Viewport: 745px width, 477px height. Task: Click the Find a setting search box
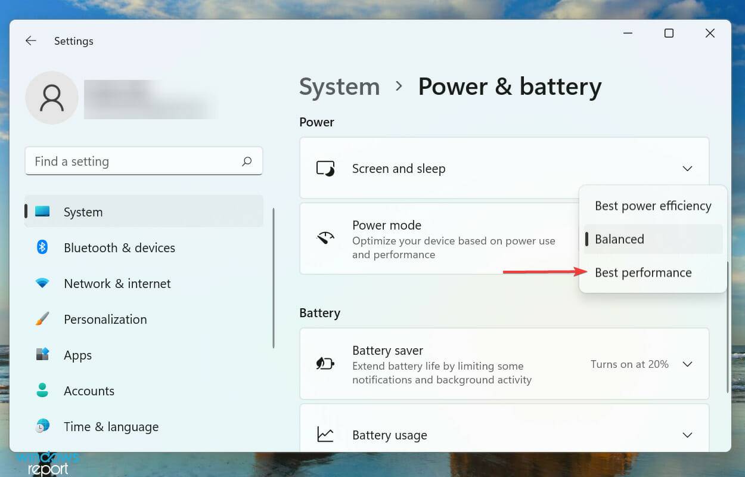(134, 162)
